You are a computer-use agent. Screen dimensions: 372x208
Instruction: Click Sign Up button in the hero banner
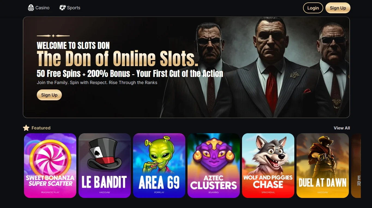(49, 95)
